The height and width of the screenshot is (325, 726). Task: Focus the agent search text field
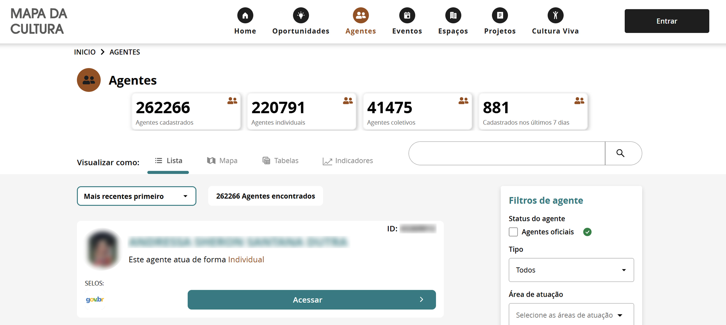pos(507,153)
